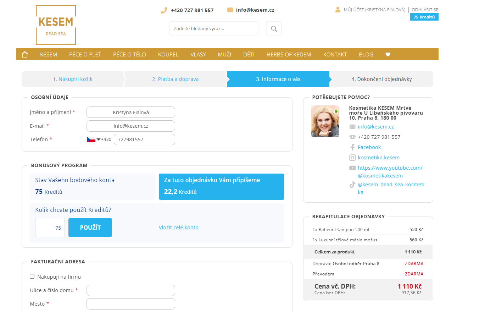Click the Facebook icon in help panel
Viewport: 485px width, 312px height.
pos(352,147)
